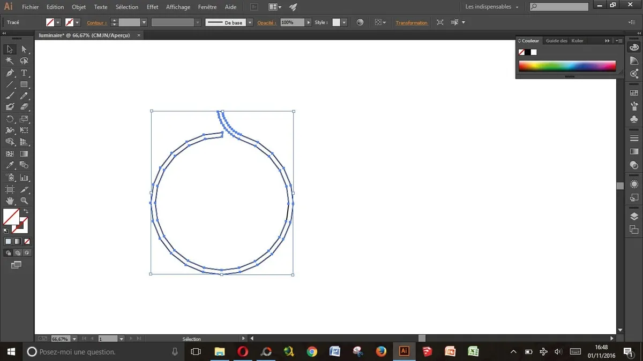643x361 pixels.
Task: Select the Free Transform tool
Action: 24,130
